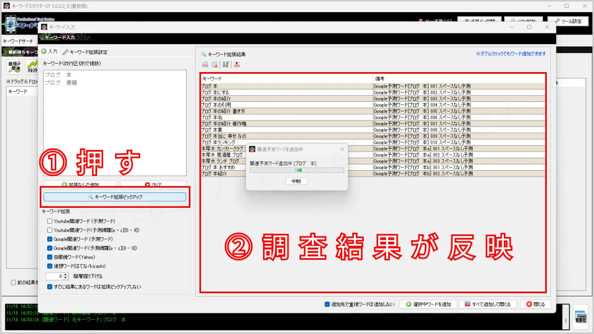594x334 pixels.
Task: Switch to the 入力 tab in the dialog
Action: click(51, 51)
